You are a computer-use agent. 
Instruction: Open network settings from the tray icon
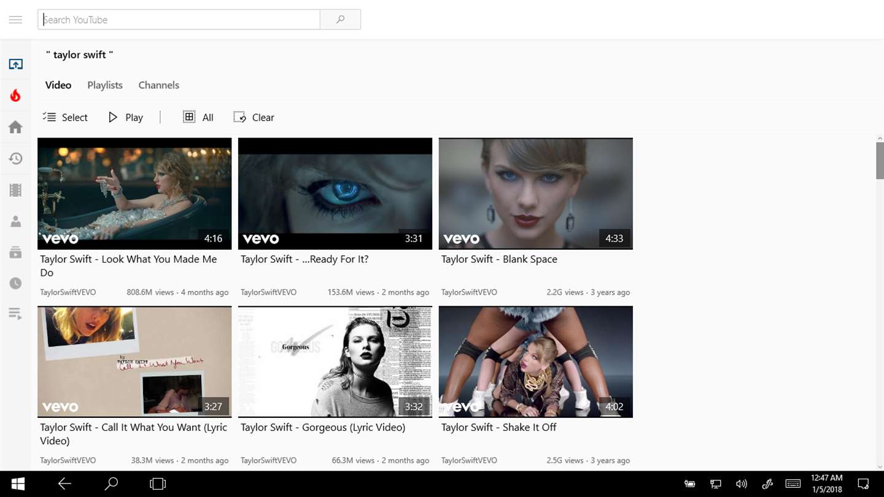(x=716, y=484)
